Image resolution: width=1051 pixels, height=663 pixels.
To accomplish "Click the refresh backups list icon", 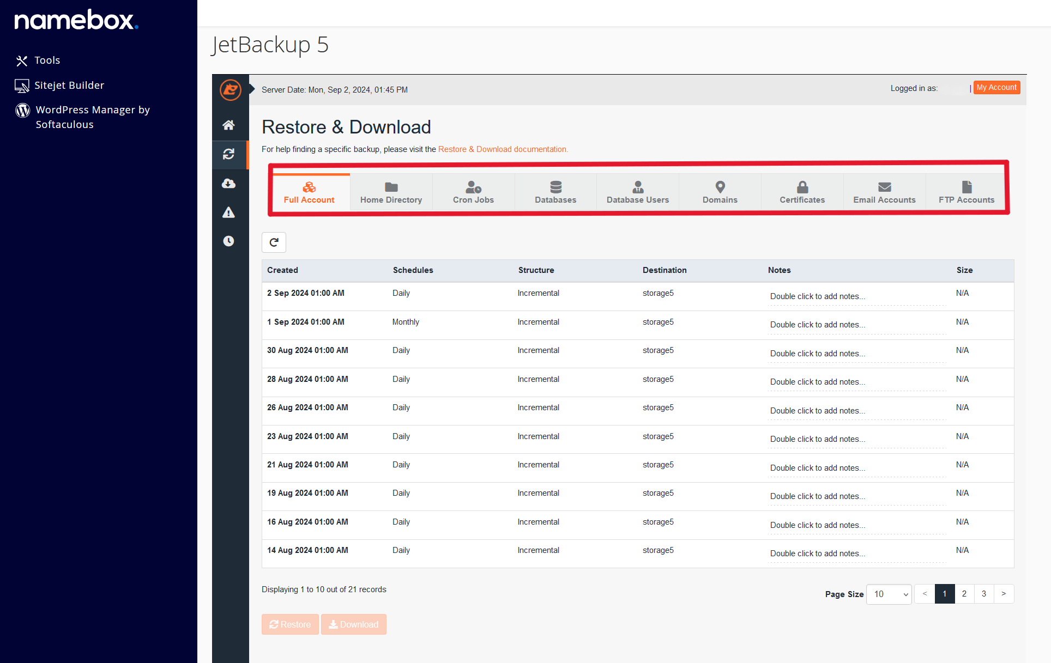I will point(274,242).
